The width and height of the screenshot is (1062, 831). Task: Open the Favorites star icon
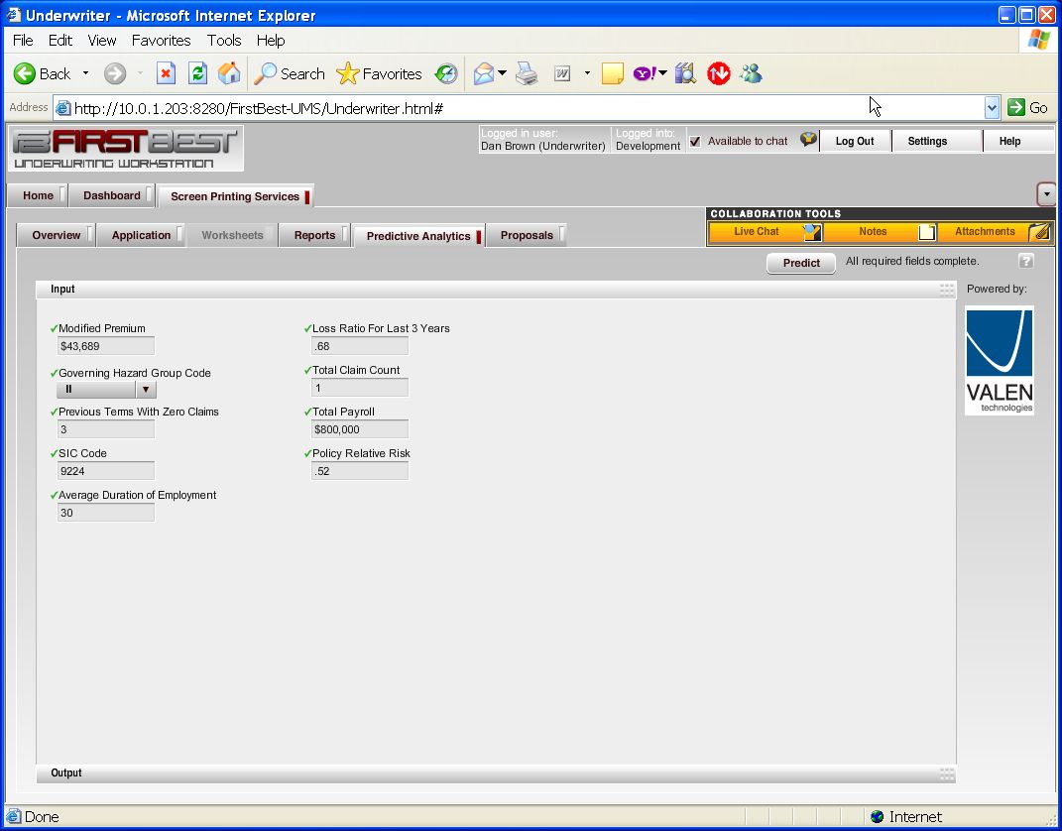point(347,73)
